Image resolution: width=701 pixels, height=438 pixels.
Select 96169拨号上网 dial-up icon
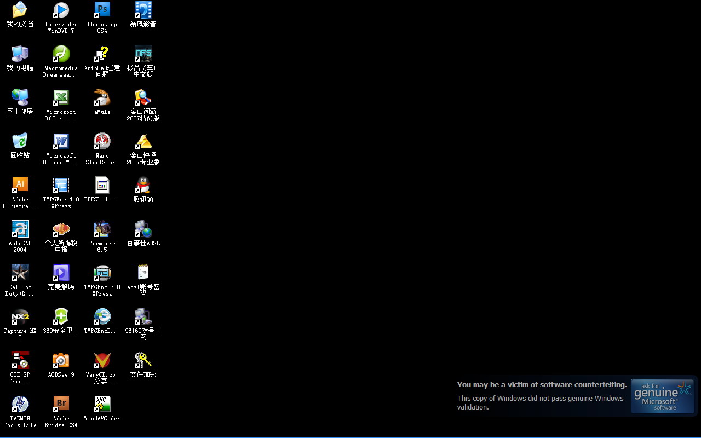[143, 316]
